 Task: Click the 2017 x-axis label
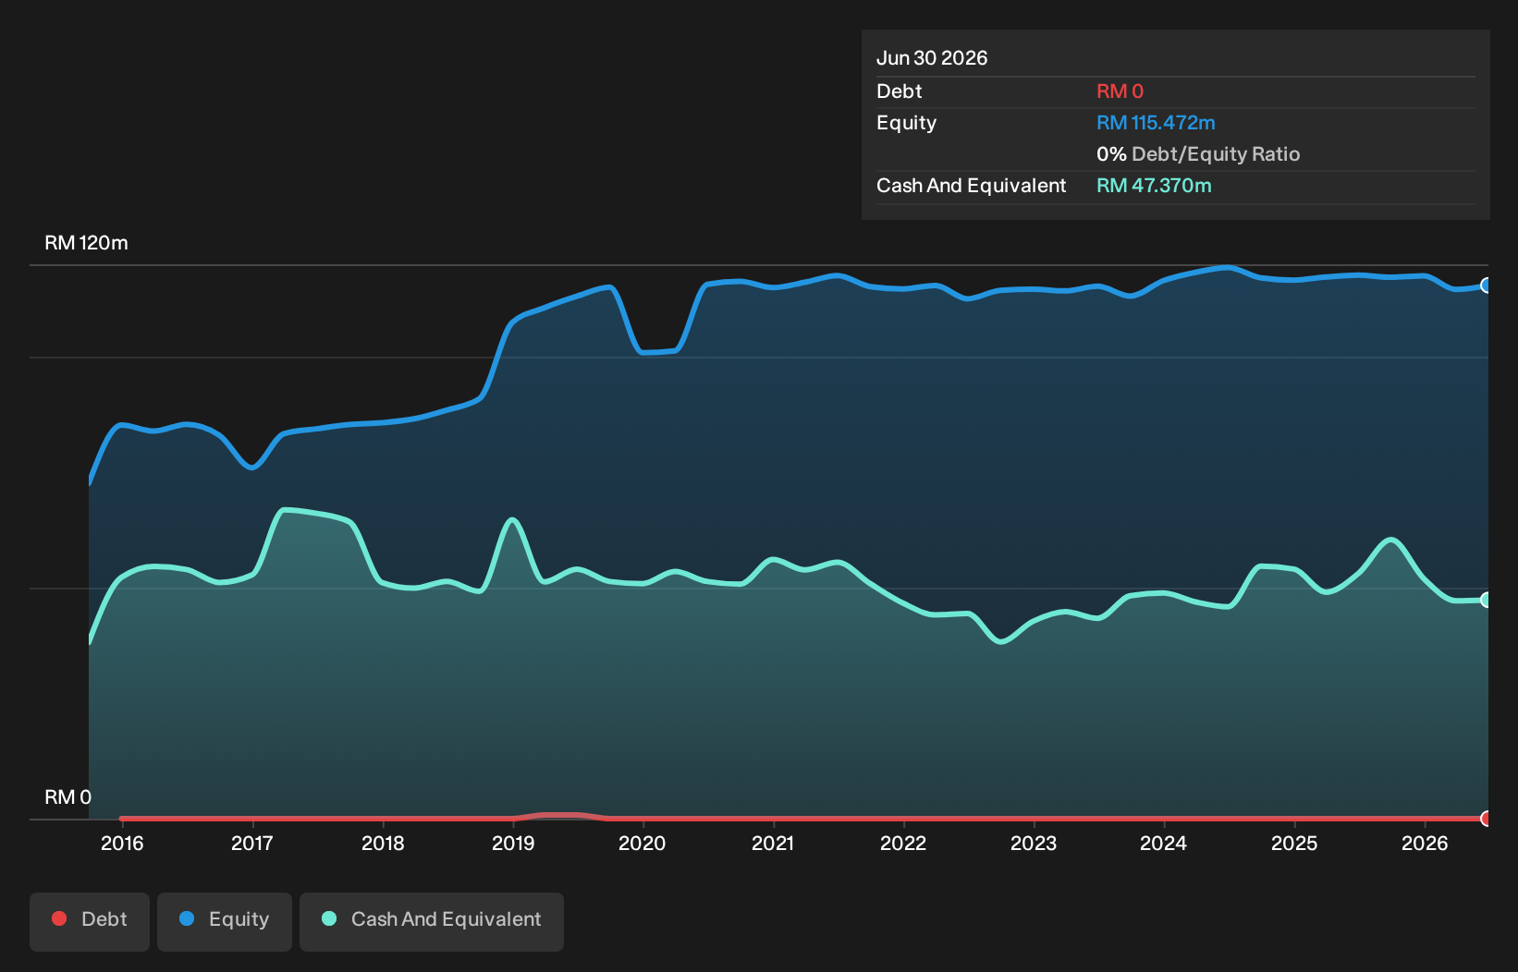pos(252,843)
